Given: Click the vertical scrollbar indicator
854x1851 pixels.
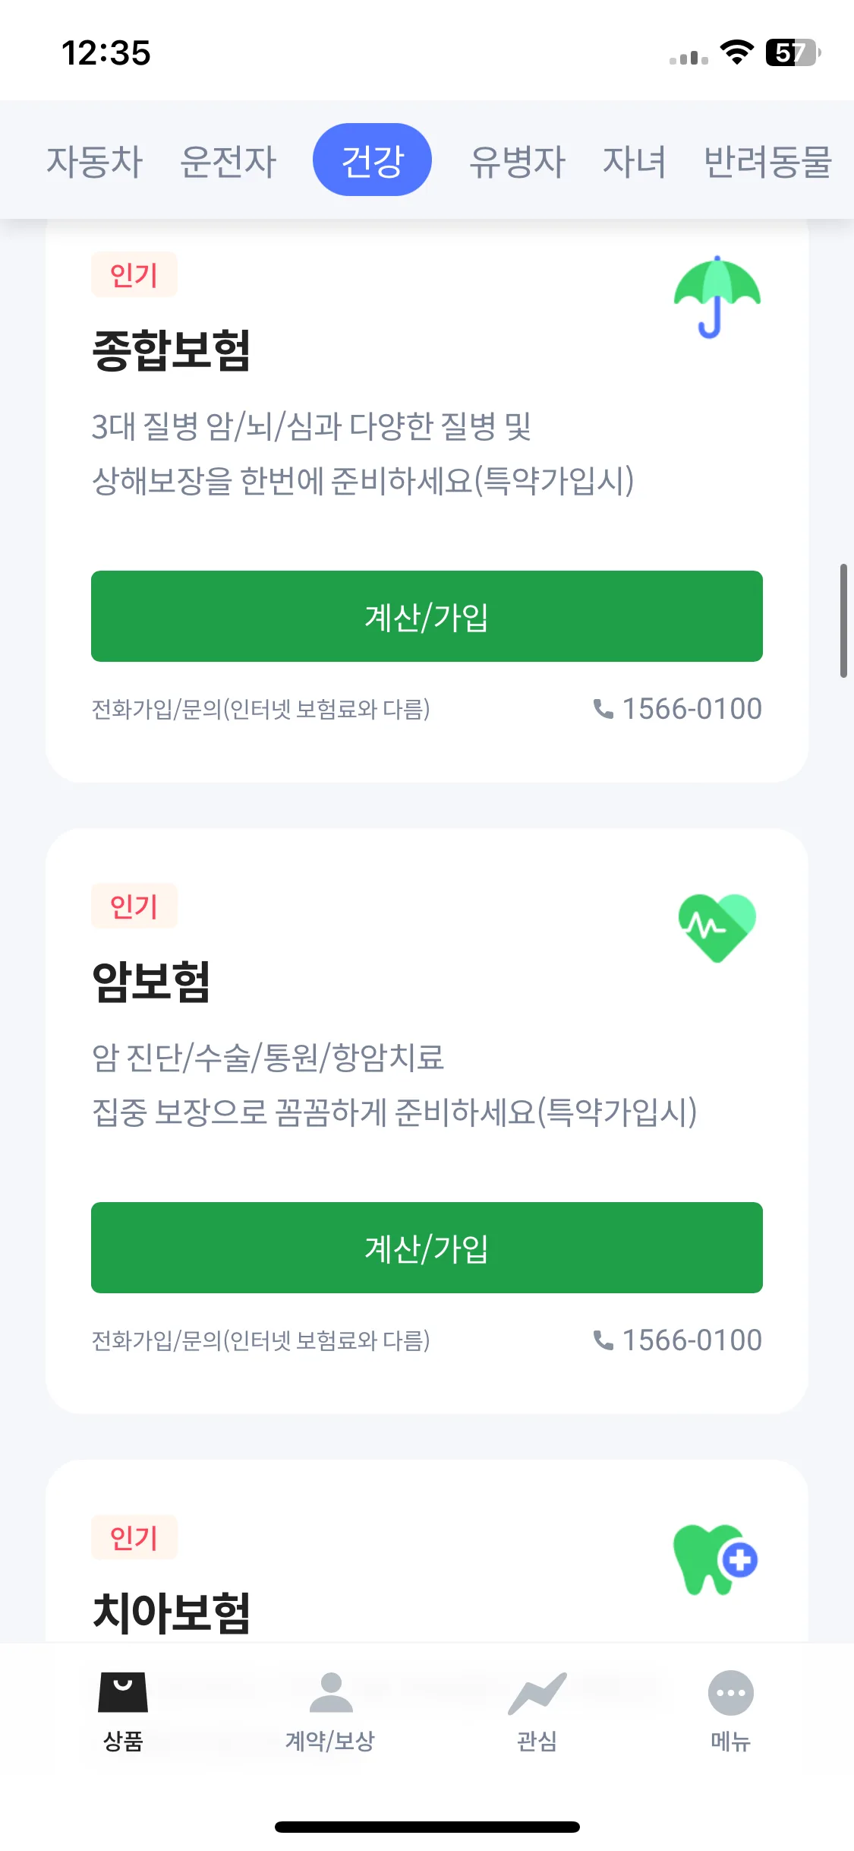Looking at the screenshot, I should [843, 620].
